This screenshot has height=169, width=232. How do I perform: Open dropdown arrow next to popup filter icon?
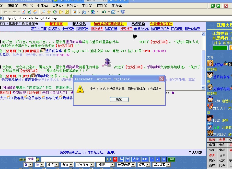tap(79, 12)
